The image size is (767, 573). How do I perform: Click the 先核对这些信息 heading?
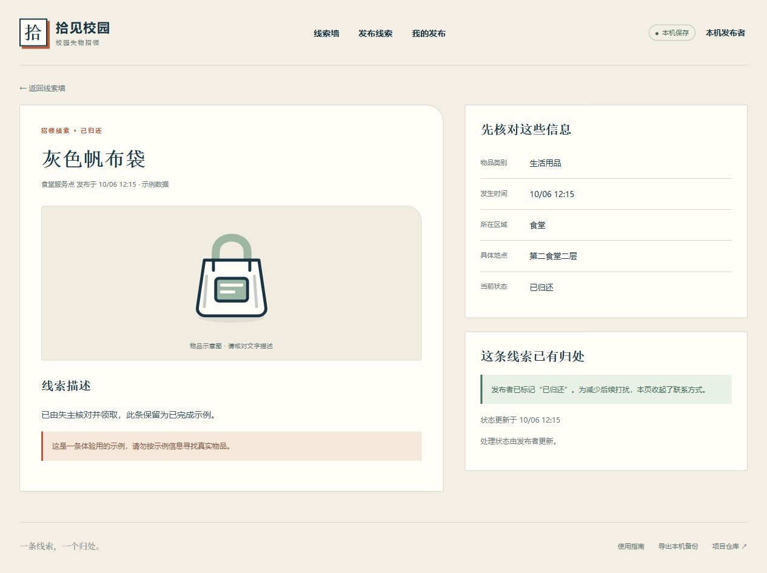click(526, 129)
